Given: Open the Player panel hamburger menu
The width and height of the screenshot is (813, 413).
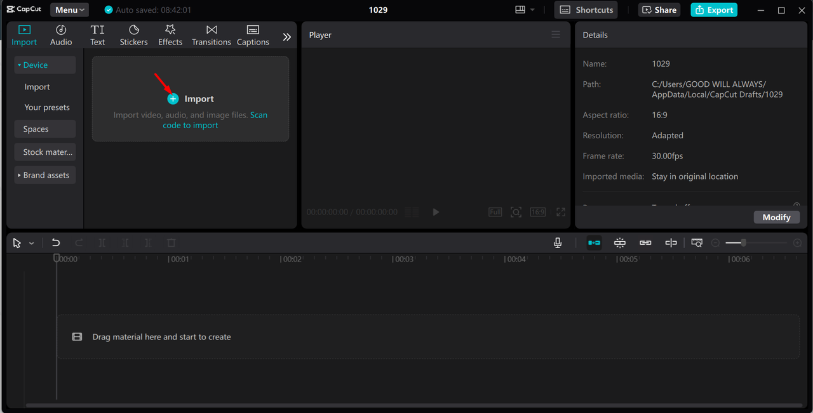Looking at the screenshot, I should 556,35.
